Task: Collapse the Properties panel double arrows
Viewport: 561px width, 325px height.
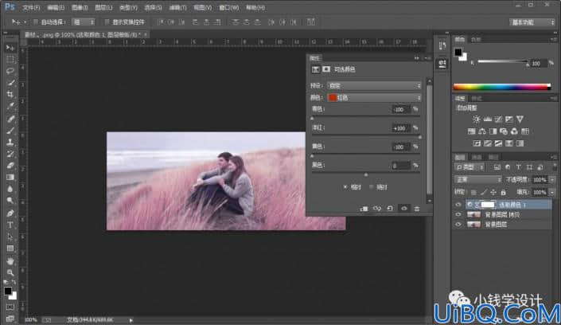Action: (x=417, y=58)
